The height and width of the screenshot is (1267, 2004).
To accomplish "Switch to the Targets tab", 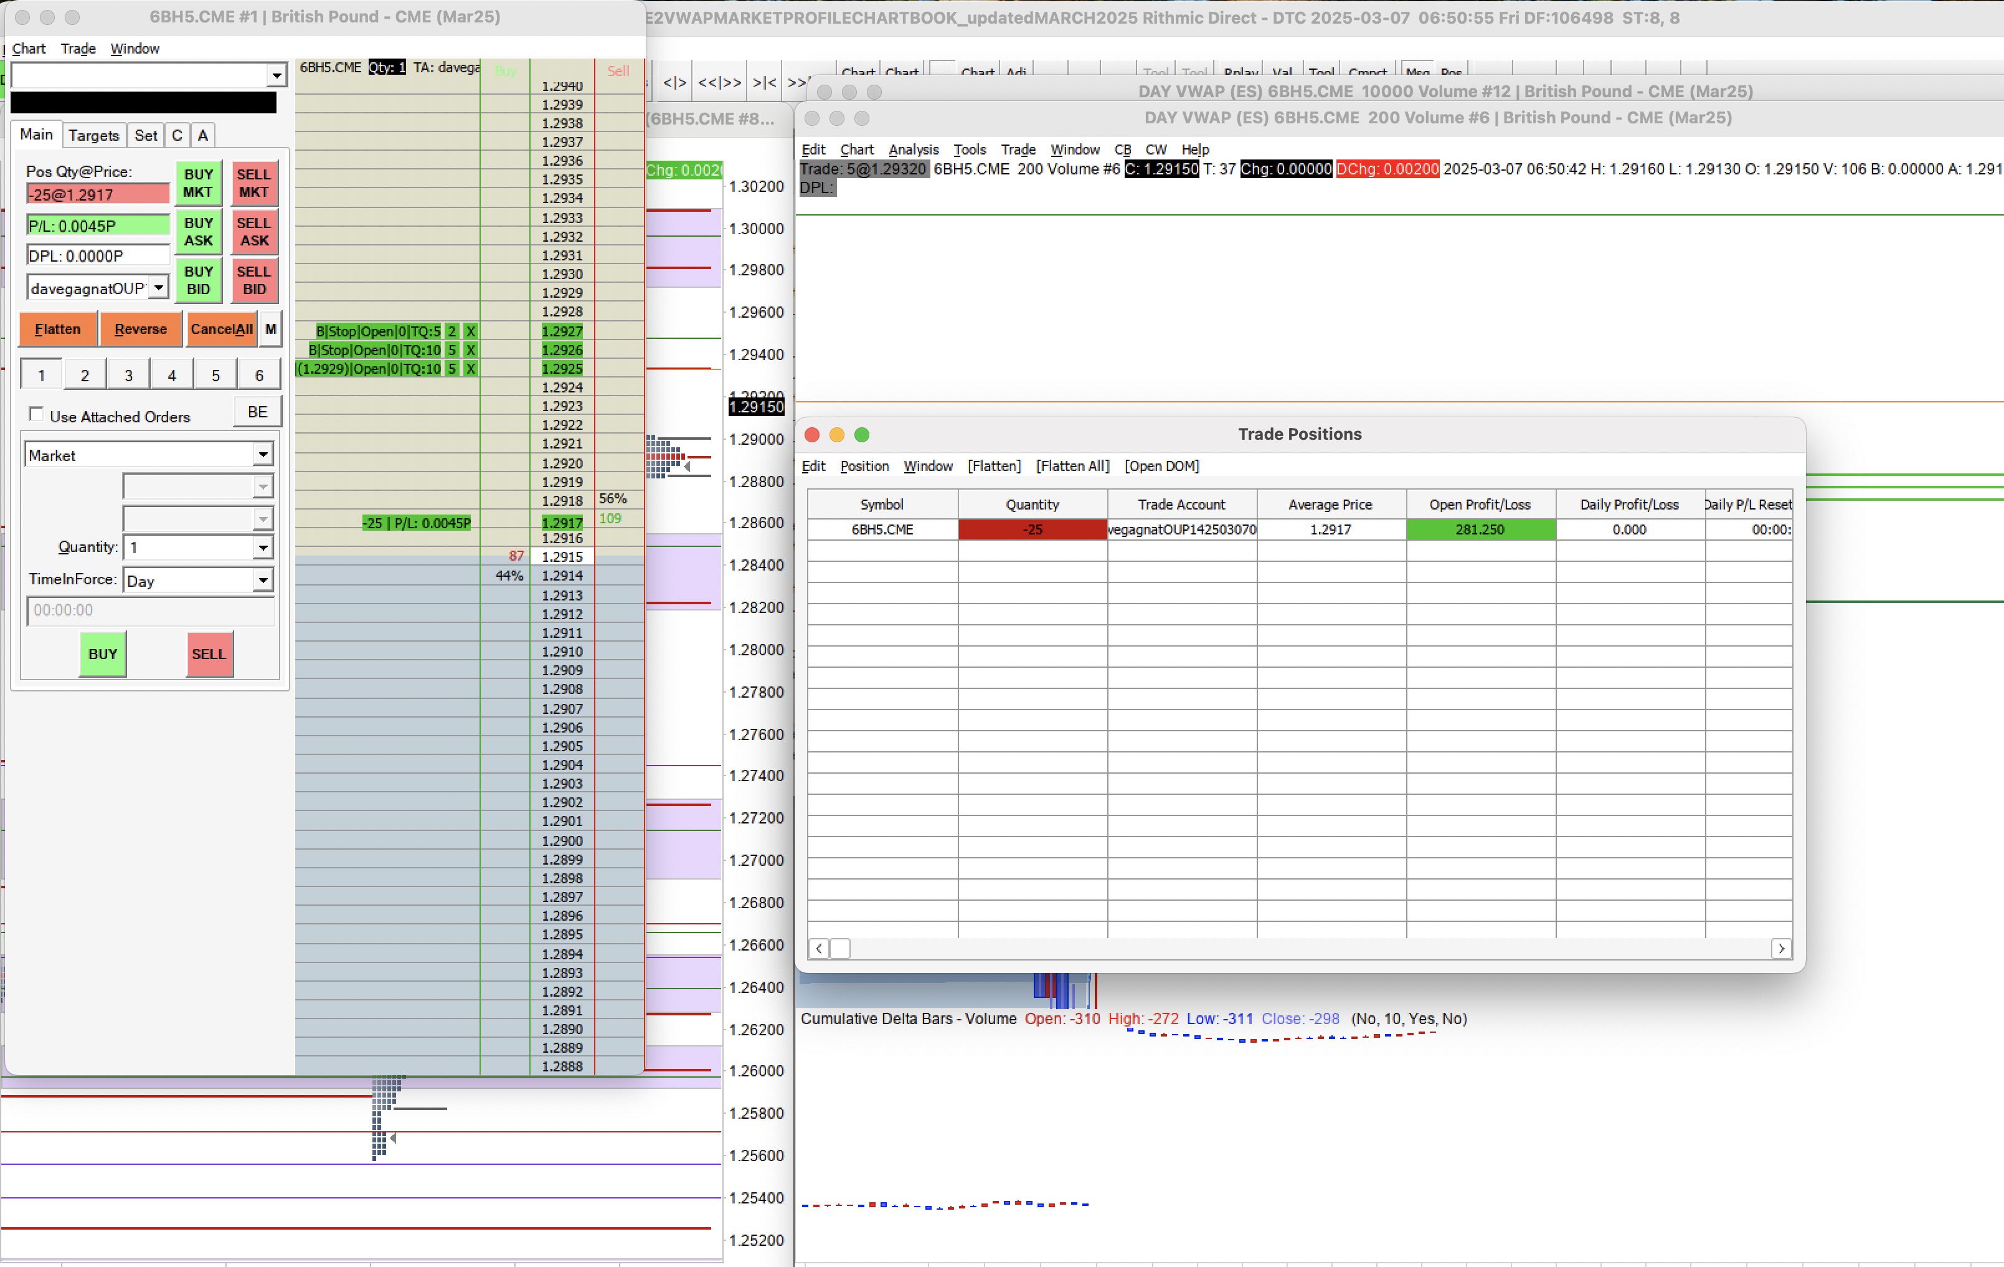I will click(x=93, y=135).
